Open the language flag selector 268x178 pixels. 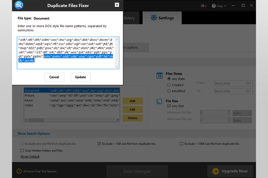click(x=204, y=6)
